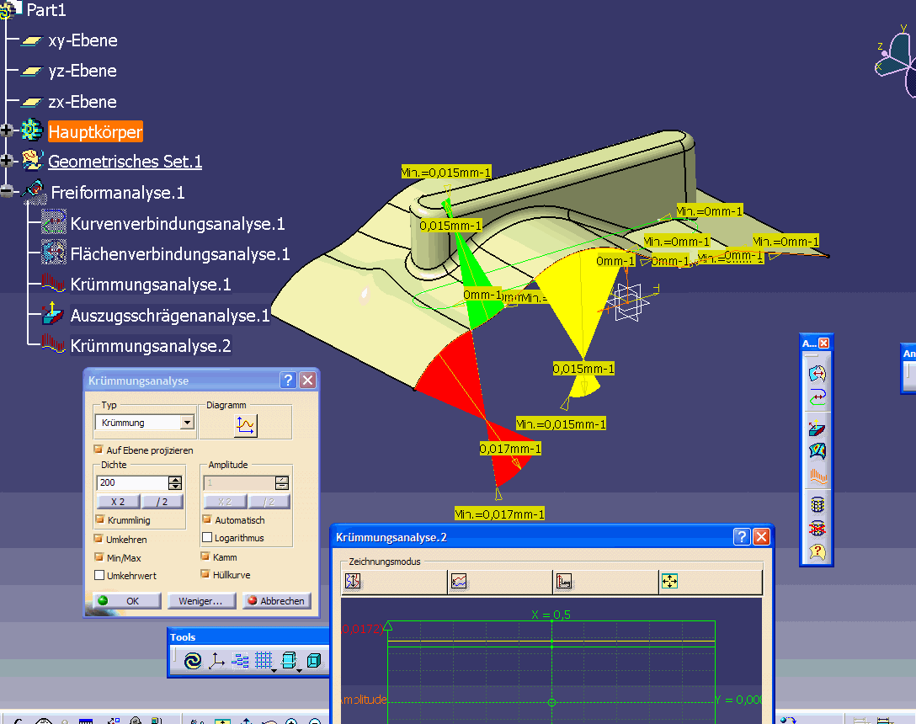Open the draft analysis tool icon
Screen dimensions: 916x724
click(817, 428)
